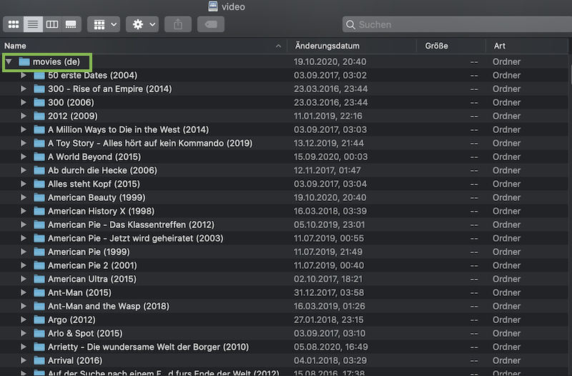572x376 pixels.
Task: Click folder icon of American Pie - Das Klassentreffen
Action: [39, 224]
